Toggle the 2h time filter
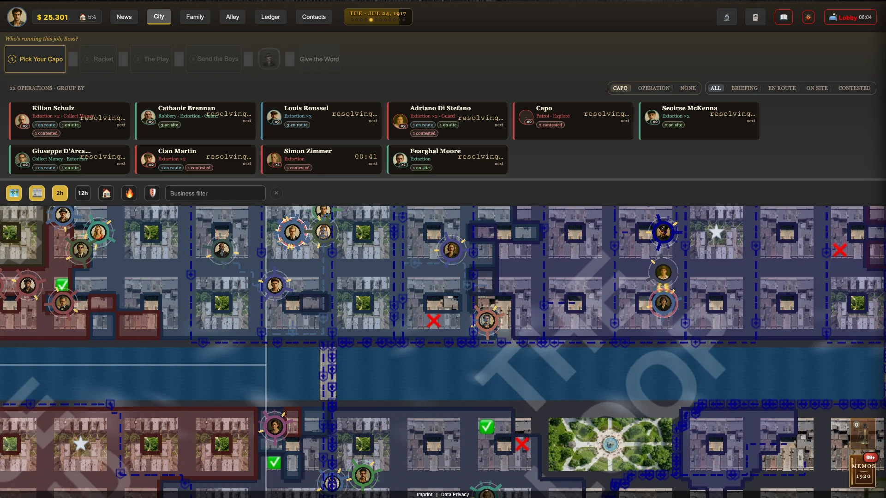Image resolution: width=886 pixels, height=498 pixels. coord(60,193)
